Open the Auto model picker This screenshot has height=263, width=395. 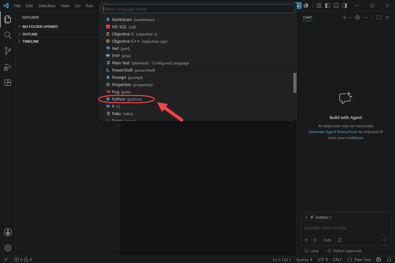327,240
